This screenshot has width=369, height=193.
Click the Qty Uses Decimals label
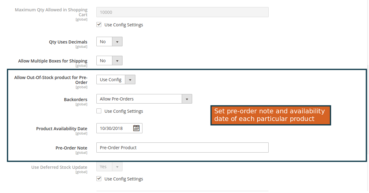[x=68, y=42]
